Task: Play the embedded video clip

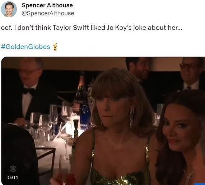Action: pyautogui.click(x=103, y=121)
